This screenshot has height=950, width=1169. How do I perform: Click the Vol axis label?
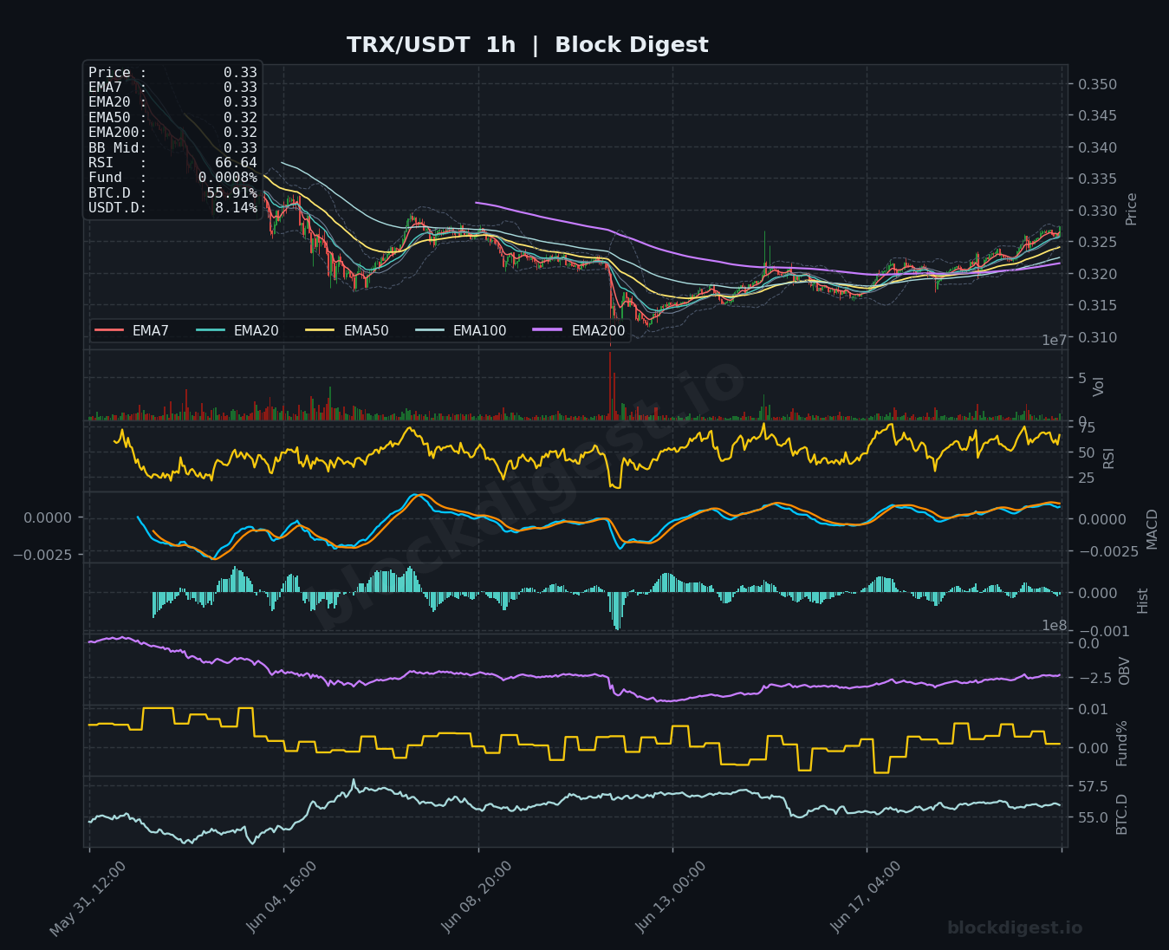pos(1099,387)
